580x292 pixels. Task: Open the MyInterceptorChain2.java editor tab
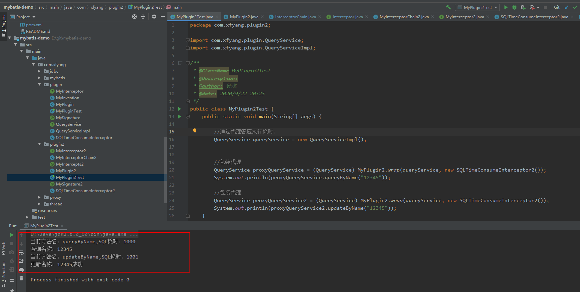(404, 17)
